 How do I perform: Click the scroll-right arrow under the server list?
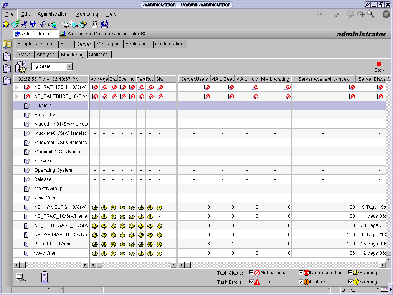(x=86, y=265)
